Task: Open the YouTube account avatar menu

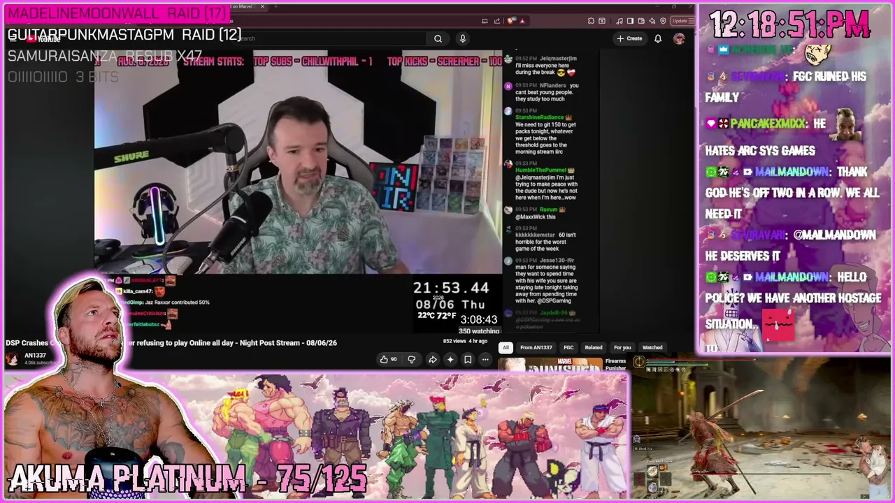Action: click(x=679, y=38)
